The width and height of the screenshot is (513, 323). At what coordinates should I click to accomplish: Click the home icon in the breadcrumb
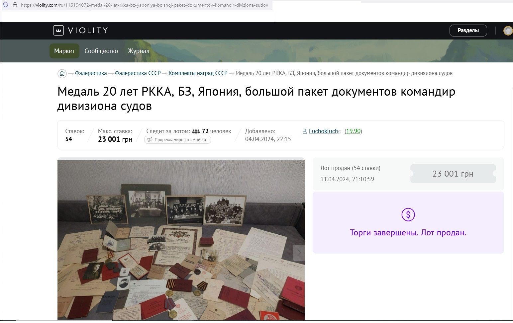tap(62, 73)
